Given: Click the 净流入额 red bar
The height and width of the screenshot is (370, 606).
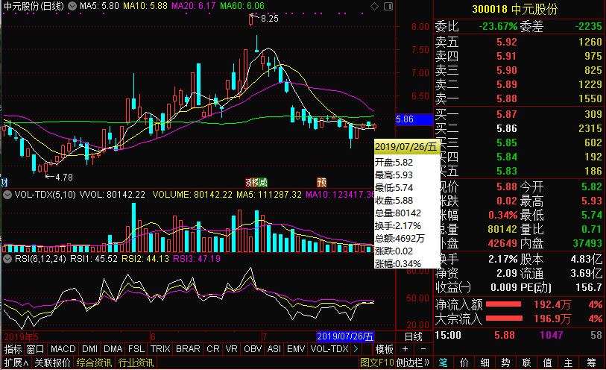Looking at the screenshot, I should coord(504,304).
